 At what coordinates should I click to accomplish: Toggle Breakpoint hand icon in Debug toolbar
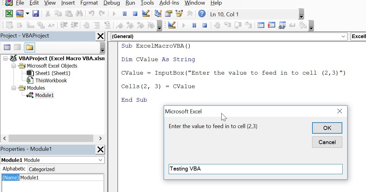[217, 25]
